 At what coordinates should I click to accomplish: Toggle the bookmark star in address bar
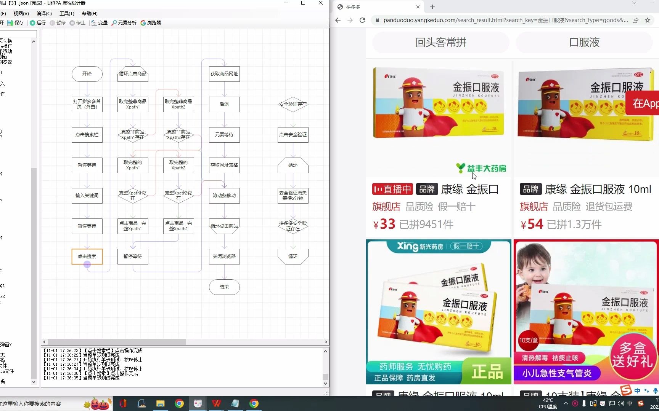pos(648,20)
